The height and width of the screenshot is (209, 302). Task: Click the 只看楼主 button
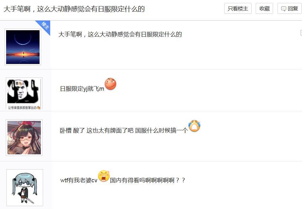pos(238,8)
